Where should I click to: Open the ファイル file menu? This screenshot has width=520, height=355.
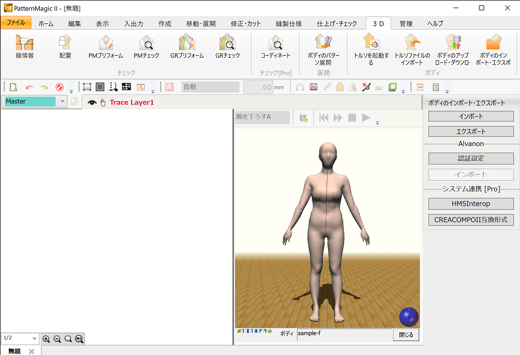coord(16,22)
